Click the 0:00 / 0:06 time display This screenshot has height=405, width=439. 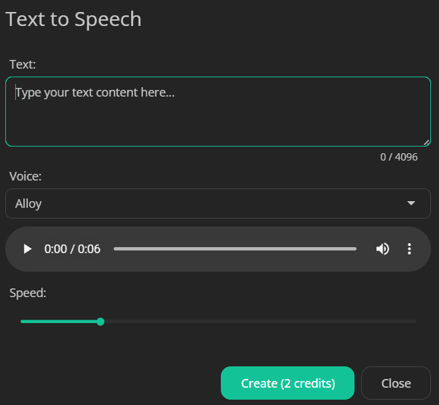73,249
